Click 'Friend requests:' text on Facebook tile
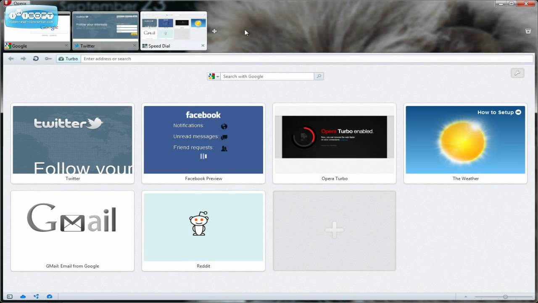 pos(193,147)
